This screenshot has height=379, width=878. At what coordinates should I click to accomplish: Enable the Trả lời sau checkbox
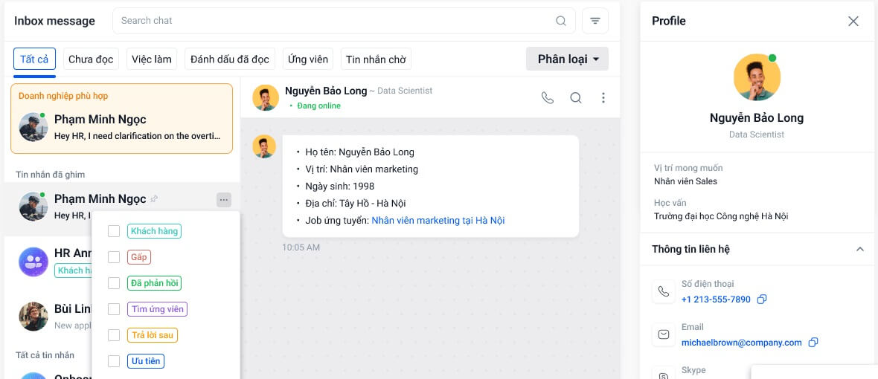[114, 335]
